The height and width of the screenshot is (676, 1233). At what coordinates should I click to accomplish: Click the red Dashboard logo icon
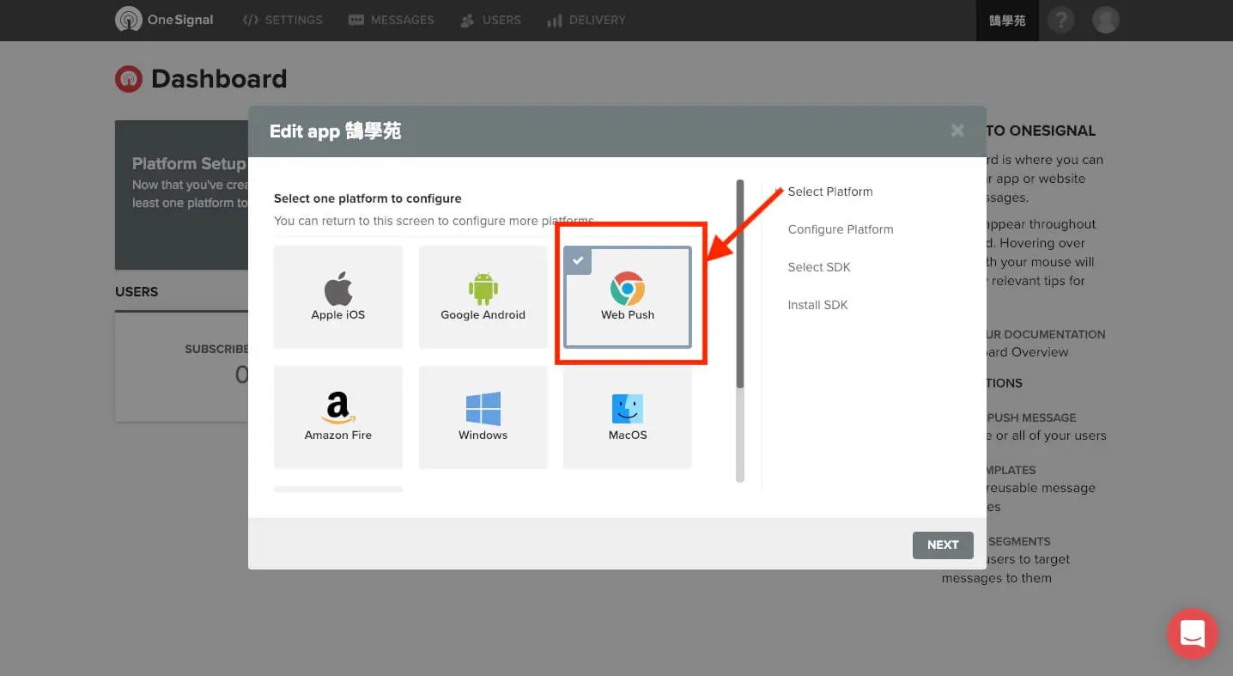click(x=129, y=79)
